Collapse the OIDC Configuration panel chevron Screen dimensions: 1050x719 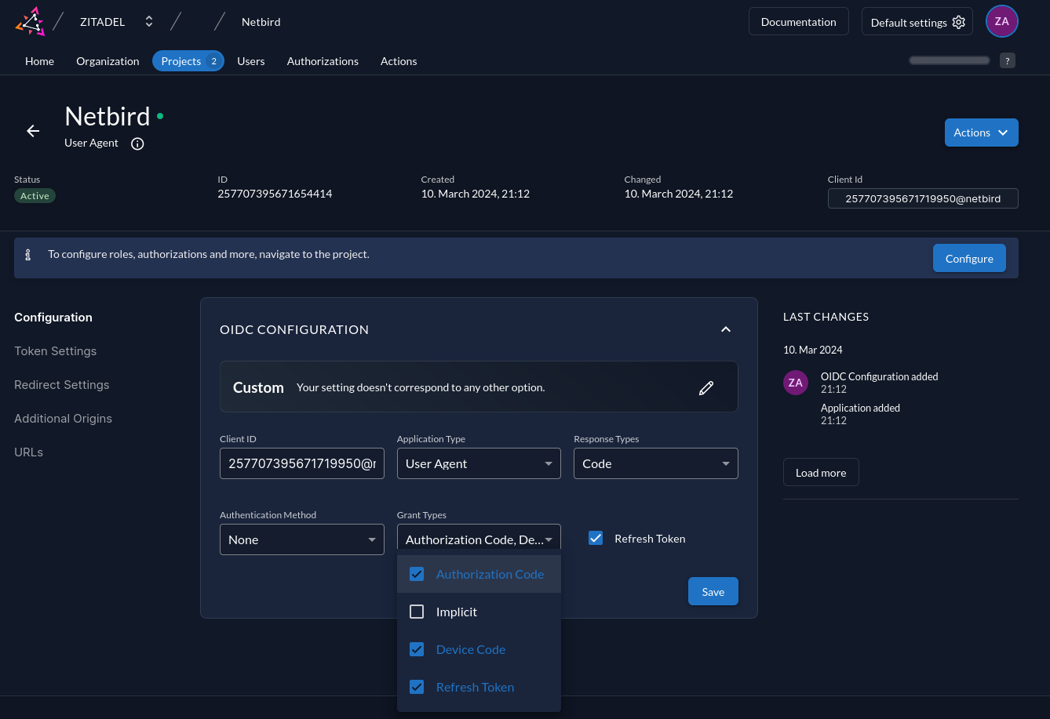click(726, 329)
